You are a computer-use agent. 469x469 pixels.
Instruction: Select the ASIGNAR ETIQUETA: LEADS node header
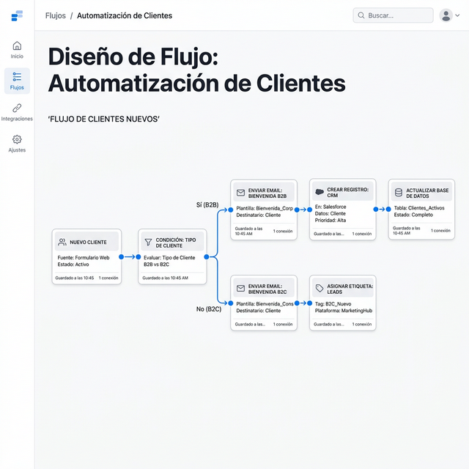(x=343, y=288)
